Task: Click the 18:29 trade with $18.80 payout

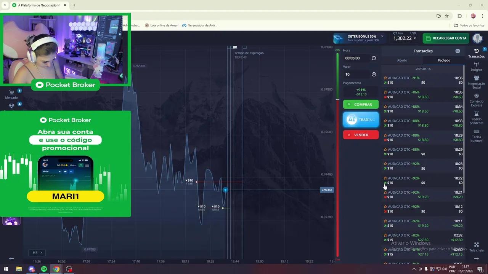Action: 423,137
